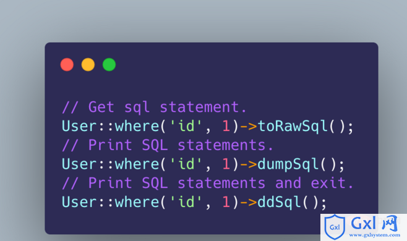This screenshot has height=241, width=407.
Task: Click the large Gxl brand text
Action: (364, 223)
